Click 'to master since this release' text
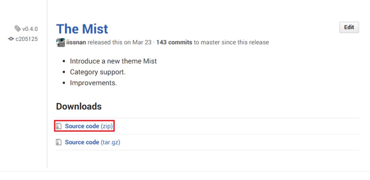The image size is (370, 180). (x=231, y=42)
